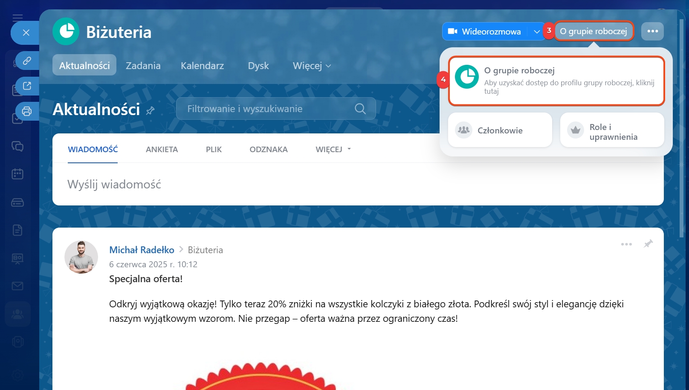Expand WIĘCEJ options in post composer
The image size is (689, 390).
tap(333, 149)
